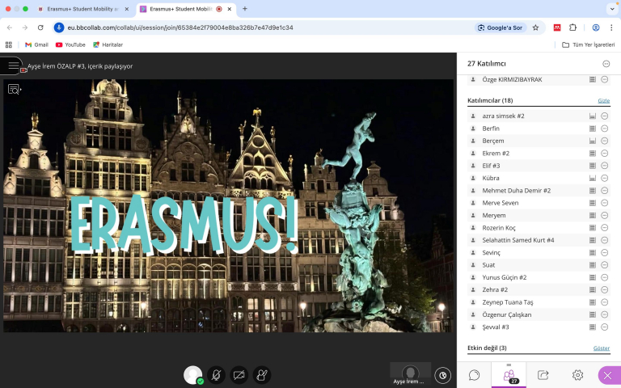Toggle the raise hand button
Viewport: 621px width, 388px height.
pos(261,375)
